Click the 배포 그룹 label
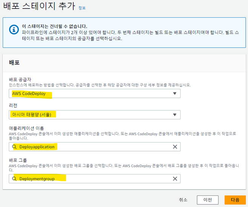The height and width of the screenshot is (207, 248). point(18,160)
